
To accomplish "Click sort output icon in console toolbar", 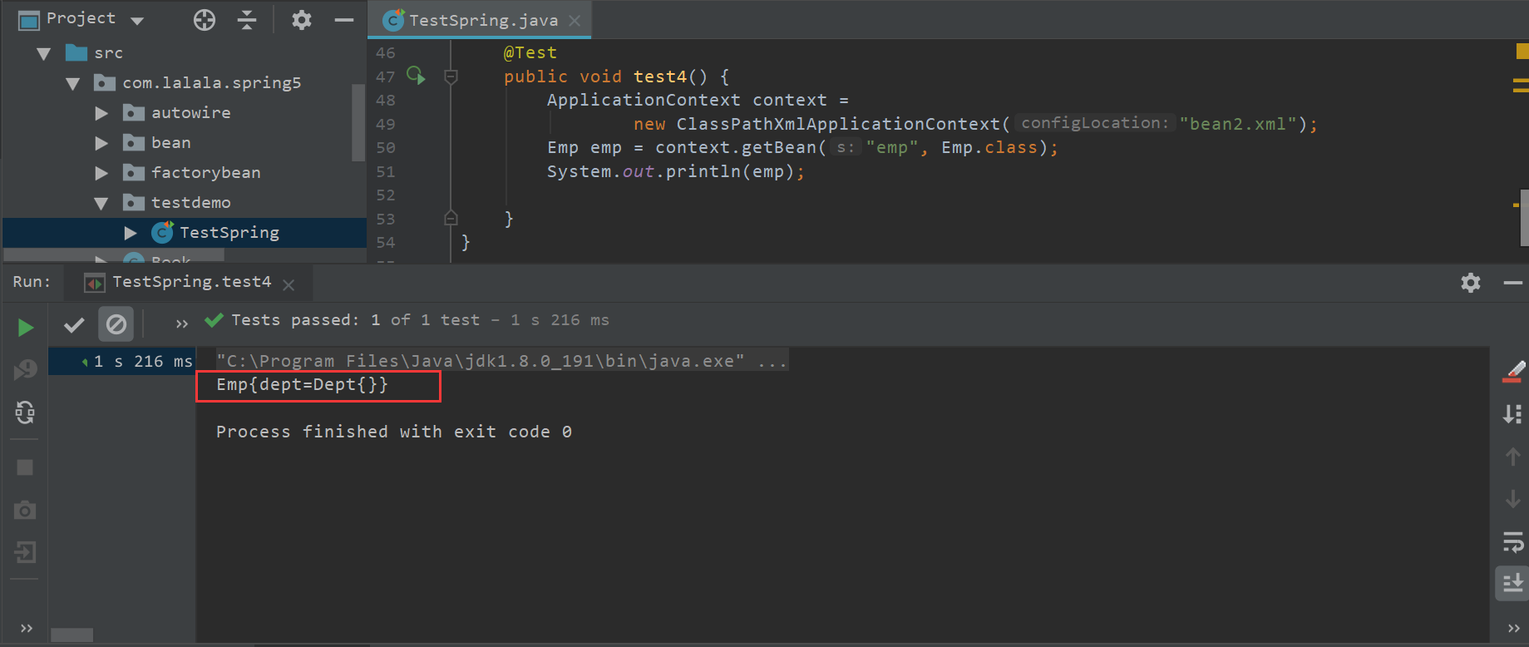I will click(x=1513, y=414).
